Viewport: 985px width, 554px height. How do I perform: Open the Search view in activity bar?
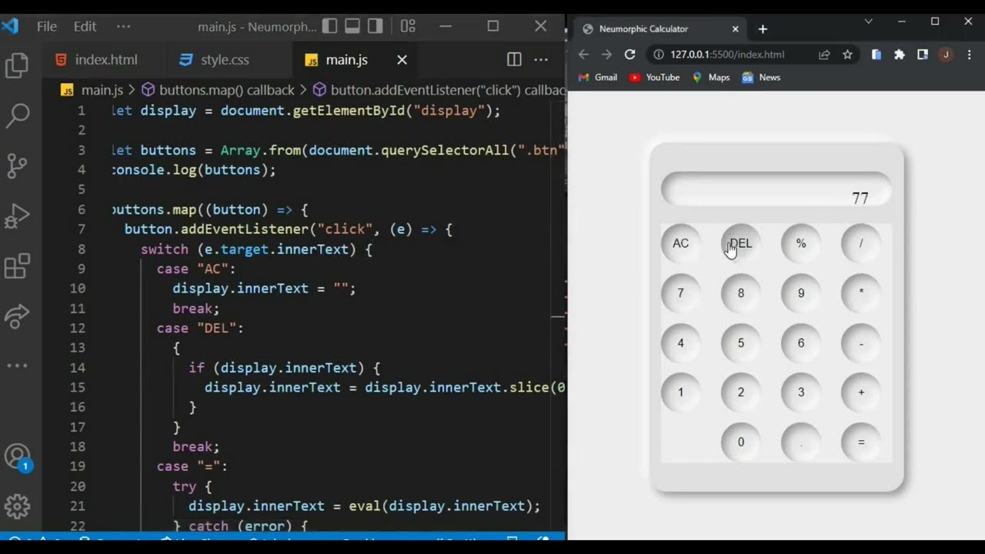[17, 115]
